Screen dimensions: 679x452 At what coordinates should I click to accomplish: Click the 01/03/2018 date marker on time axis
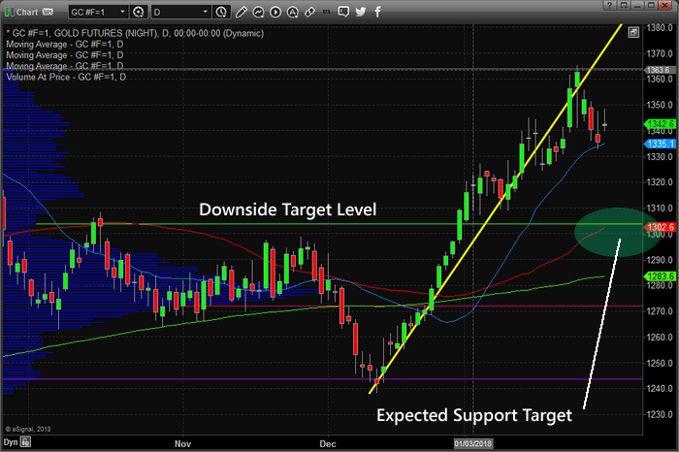point(473,444)
